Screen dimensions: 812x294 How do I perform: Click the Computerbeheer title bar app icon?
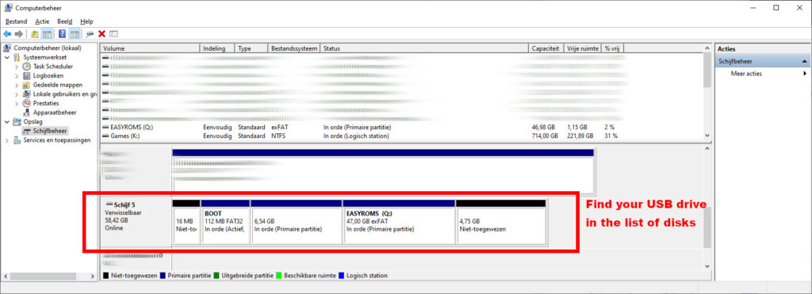coord(8,8)
